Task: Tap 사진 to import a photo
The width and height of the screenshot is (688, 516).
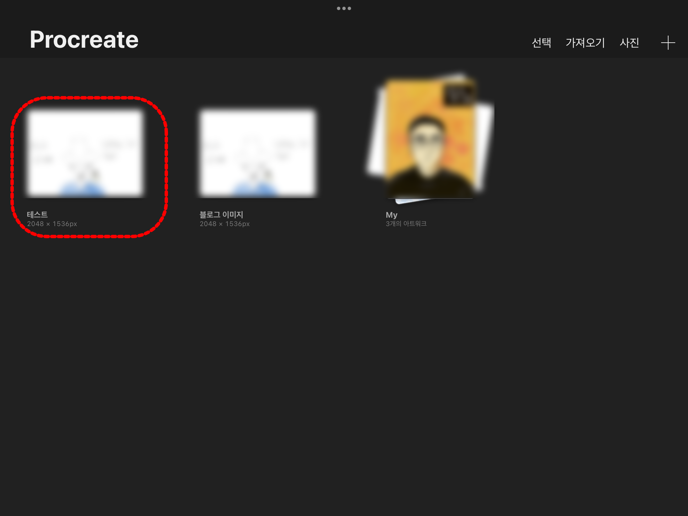Action: (x=629, y=43)
